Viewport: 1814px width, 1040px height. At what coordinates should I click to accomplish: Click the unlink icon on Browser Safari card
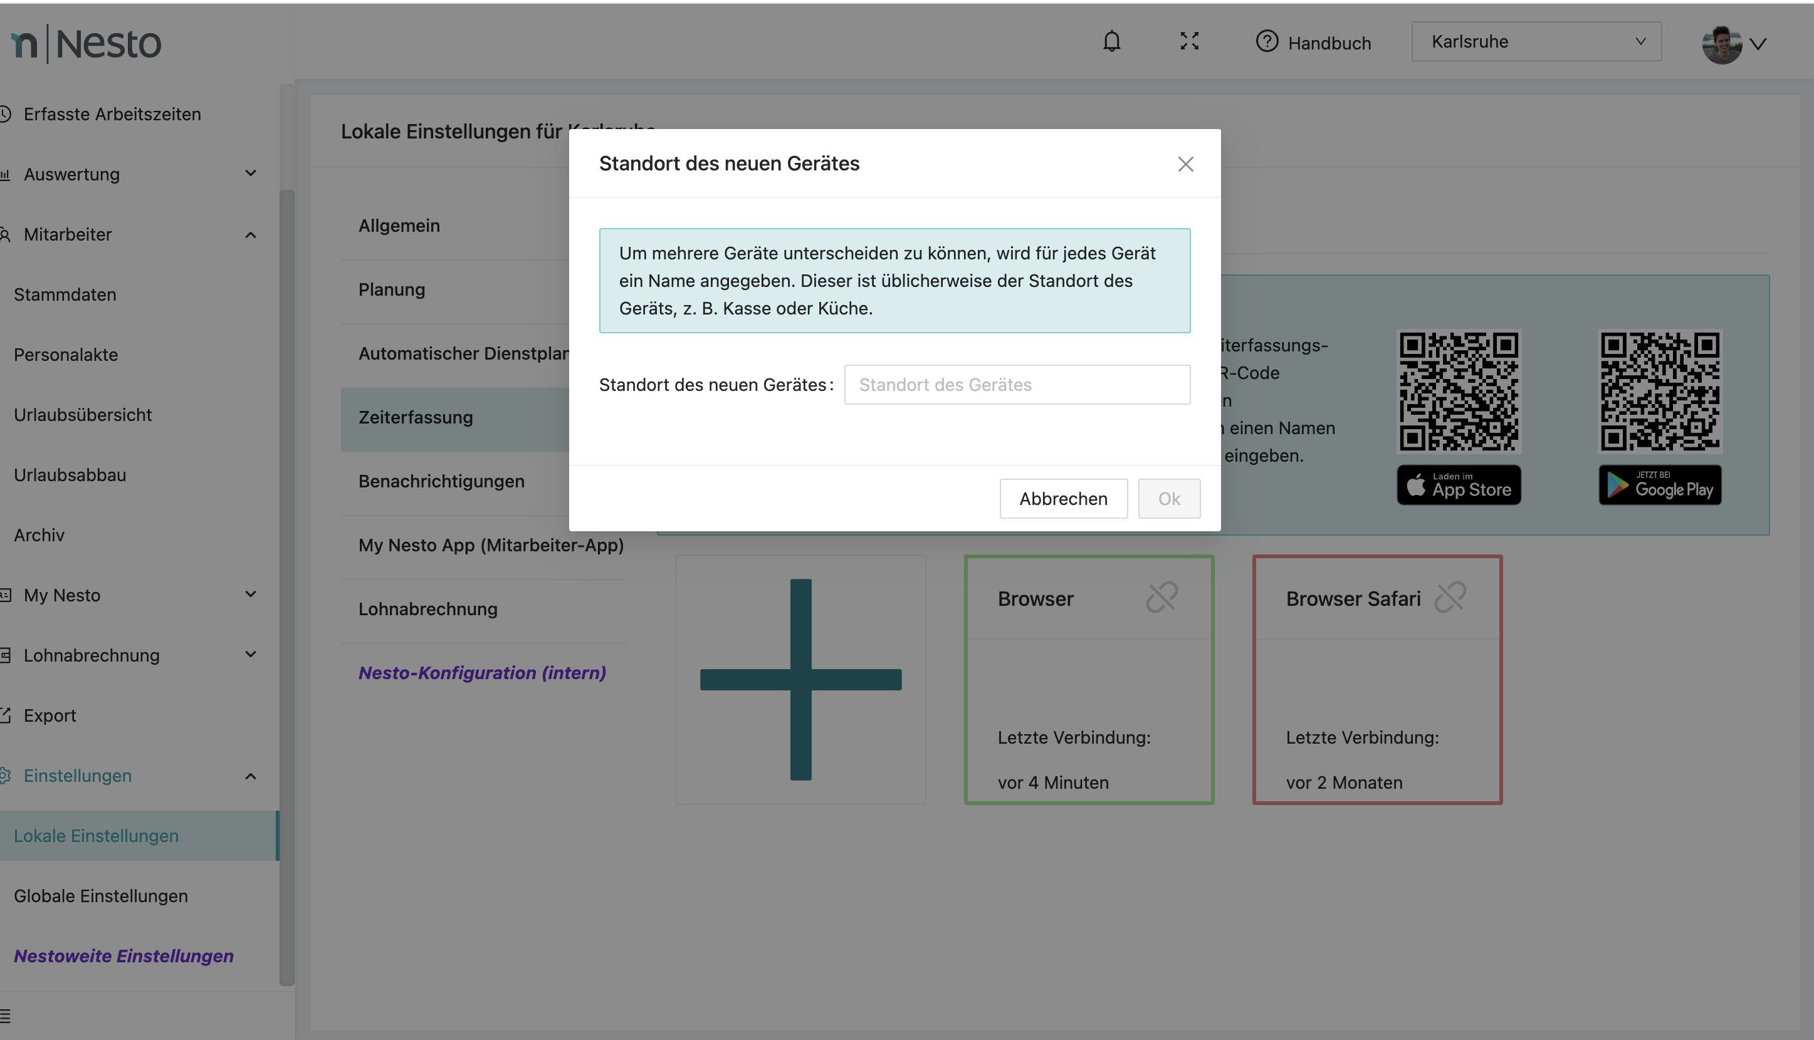[1450, 597]
